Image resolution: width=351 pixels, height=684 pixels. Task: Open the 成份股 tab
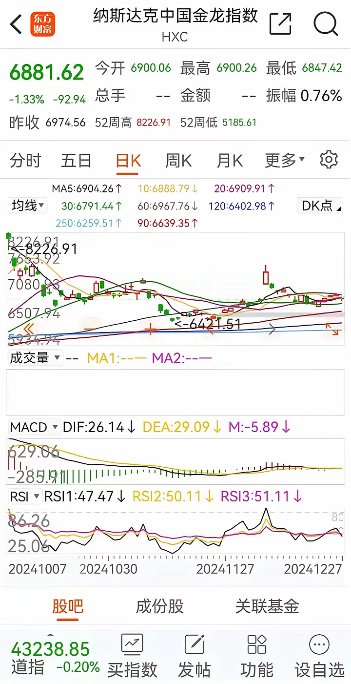coord(159,606)
